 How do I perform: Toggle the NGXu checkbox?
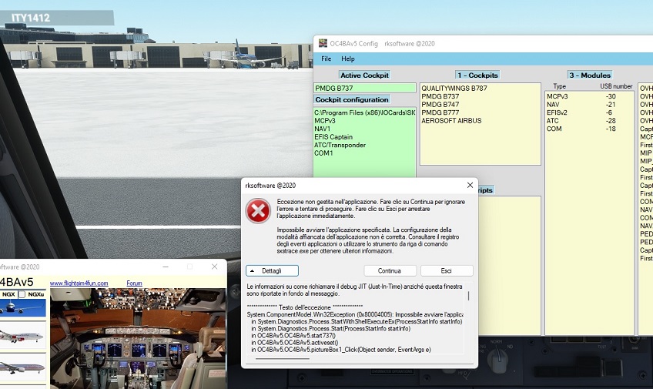22,294
